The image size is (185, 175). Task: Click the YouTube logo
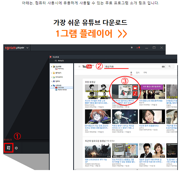(87, 66)
